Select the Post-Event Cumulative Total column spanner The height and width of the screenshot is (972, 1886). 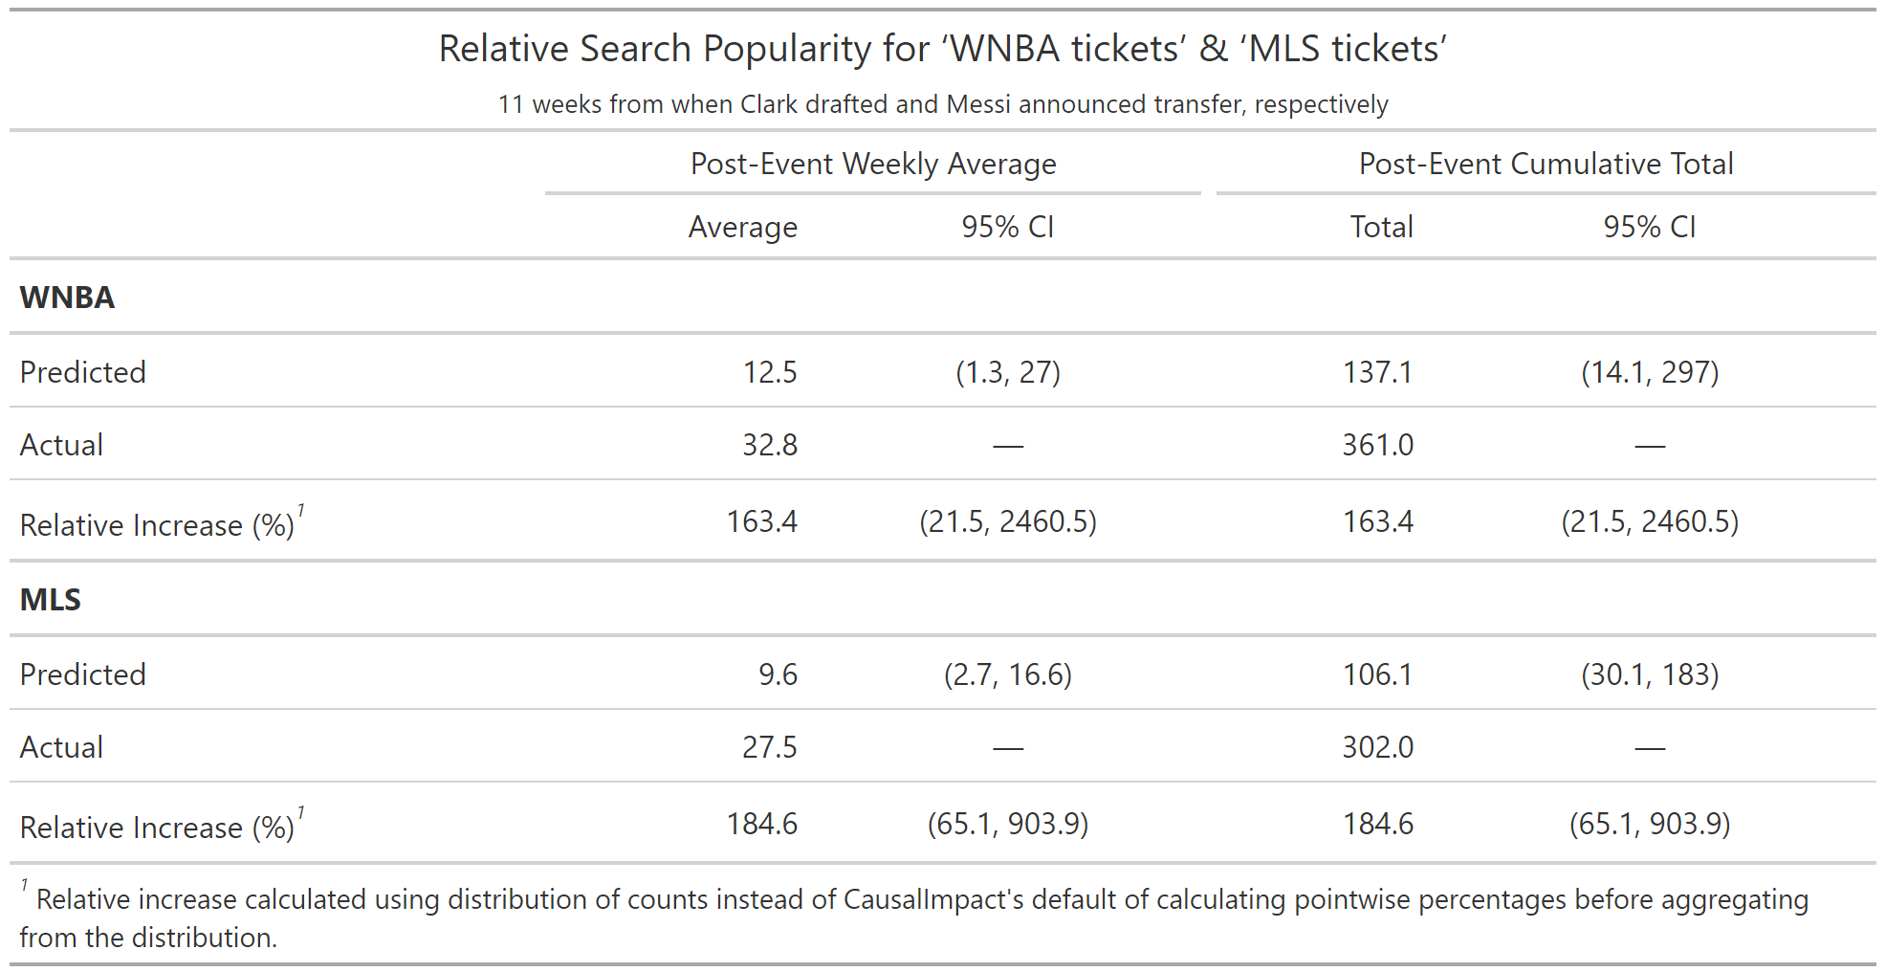pos(1546,164)
